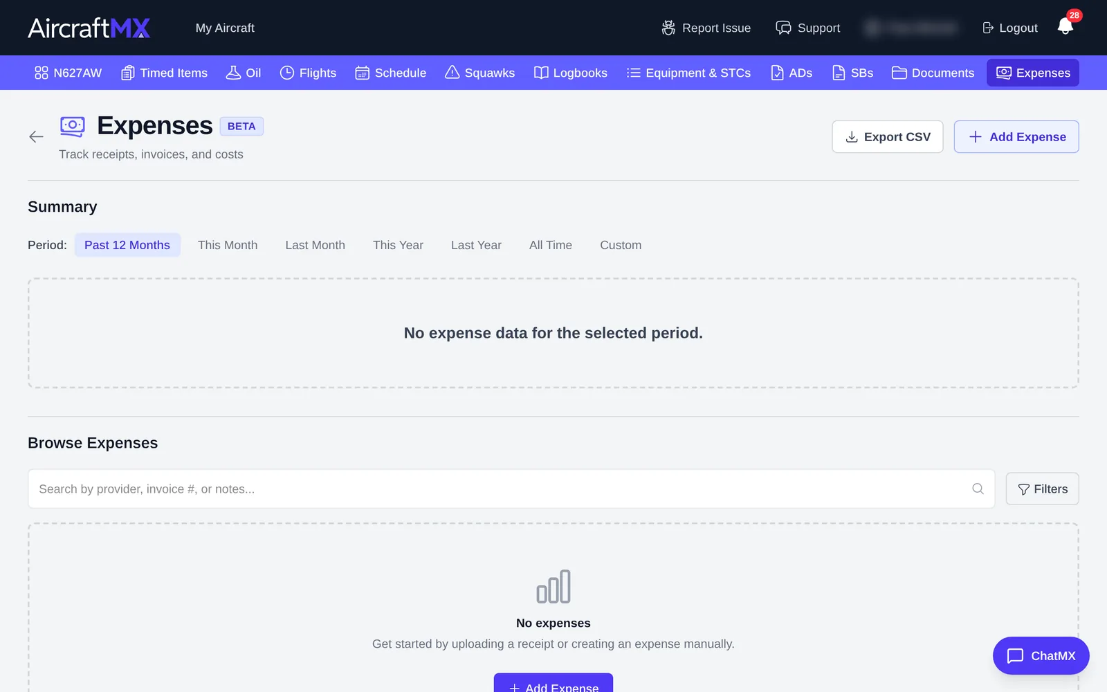1107x692 pixels.
Task: Select Last Year period
Action: pos(476,245)
